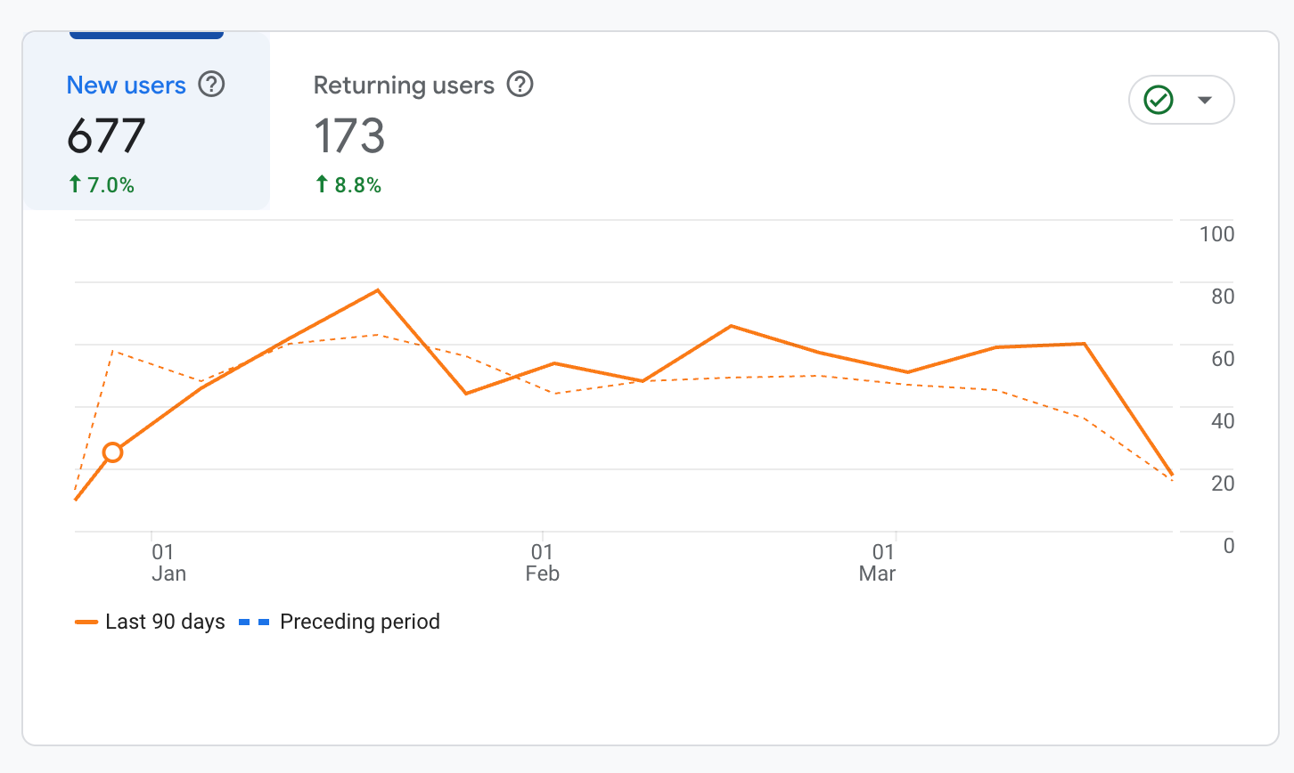Image resolution: width=1294 pixels, height=773 pixels.
Task: Click the 173 Returning users value
Action: 349,135
